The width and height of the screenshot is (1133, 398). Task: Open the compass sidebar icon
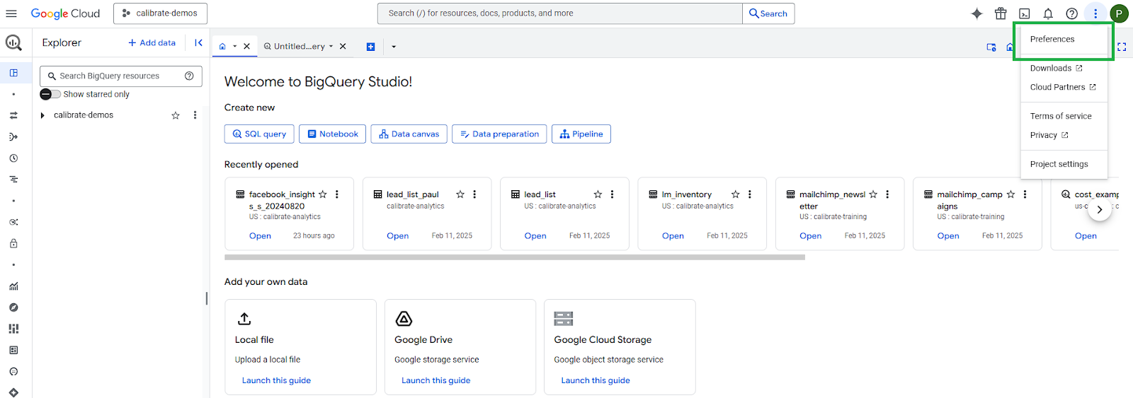tap(13, 308)
